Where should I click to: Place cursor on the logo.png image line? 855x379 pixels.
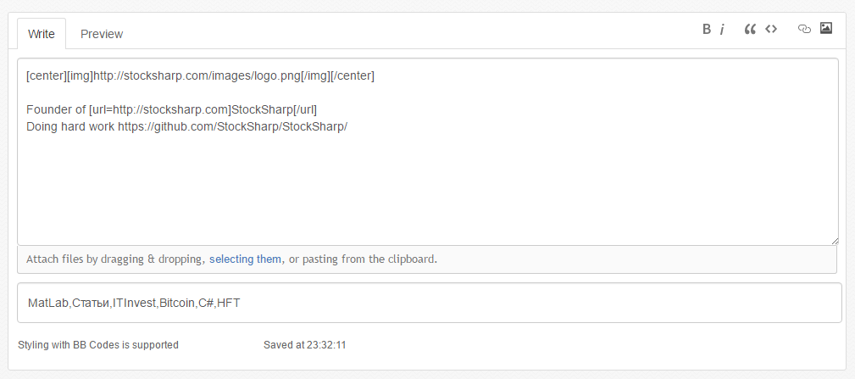tap(200, 76)
